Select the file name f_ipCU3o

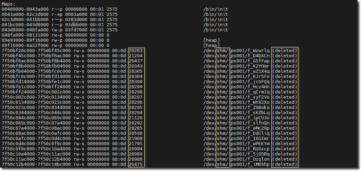click(x=258, y=118)
